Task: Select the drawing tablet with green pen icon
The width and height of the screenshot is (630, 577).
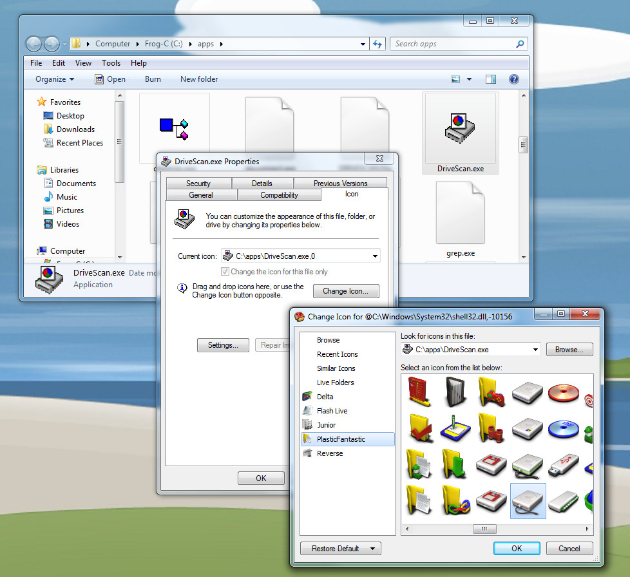Action: click(455, 428)
